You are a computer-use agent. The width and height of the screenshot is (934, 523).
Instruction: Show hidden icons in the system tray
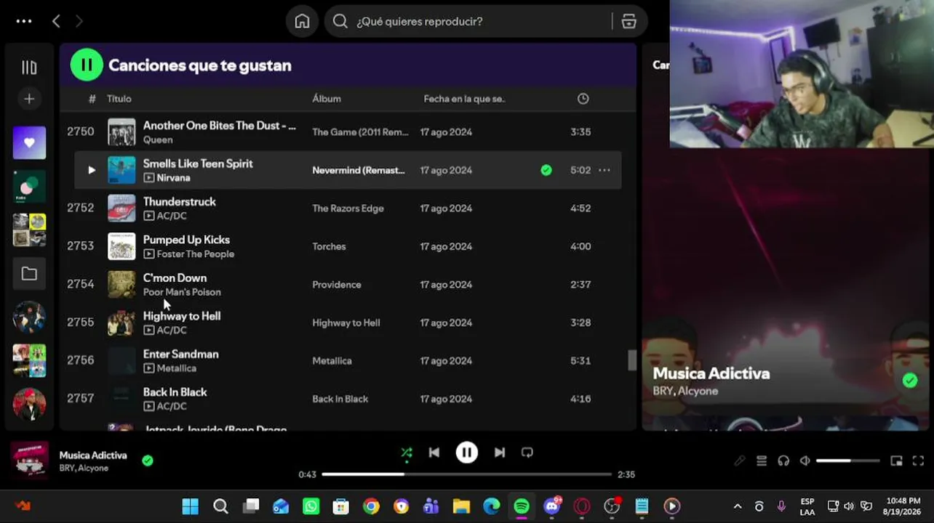pos(738,506)
